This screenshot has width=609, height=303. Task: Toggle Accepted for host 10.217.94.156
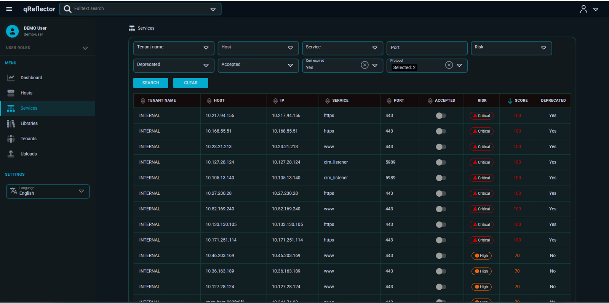pyautogui.click(x=441, y=115)
